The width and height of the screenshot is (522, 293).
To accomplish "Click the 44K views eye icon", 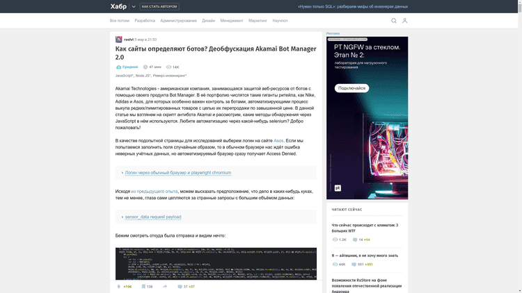I will coord(335,265).
